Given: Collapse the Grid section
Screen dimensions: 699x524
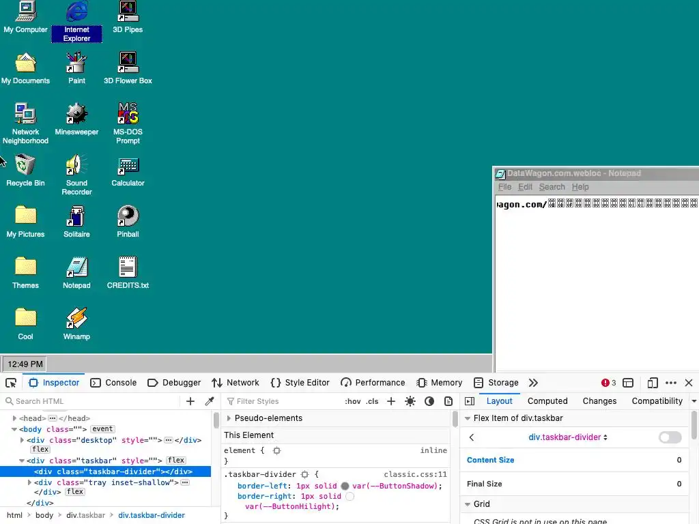Looking at the screenshot, I should pyautogui.click(x=468, y=504).
